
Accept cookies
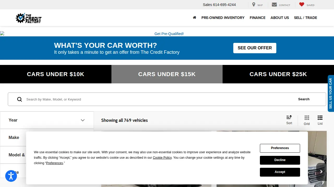point(280,172)
